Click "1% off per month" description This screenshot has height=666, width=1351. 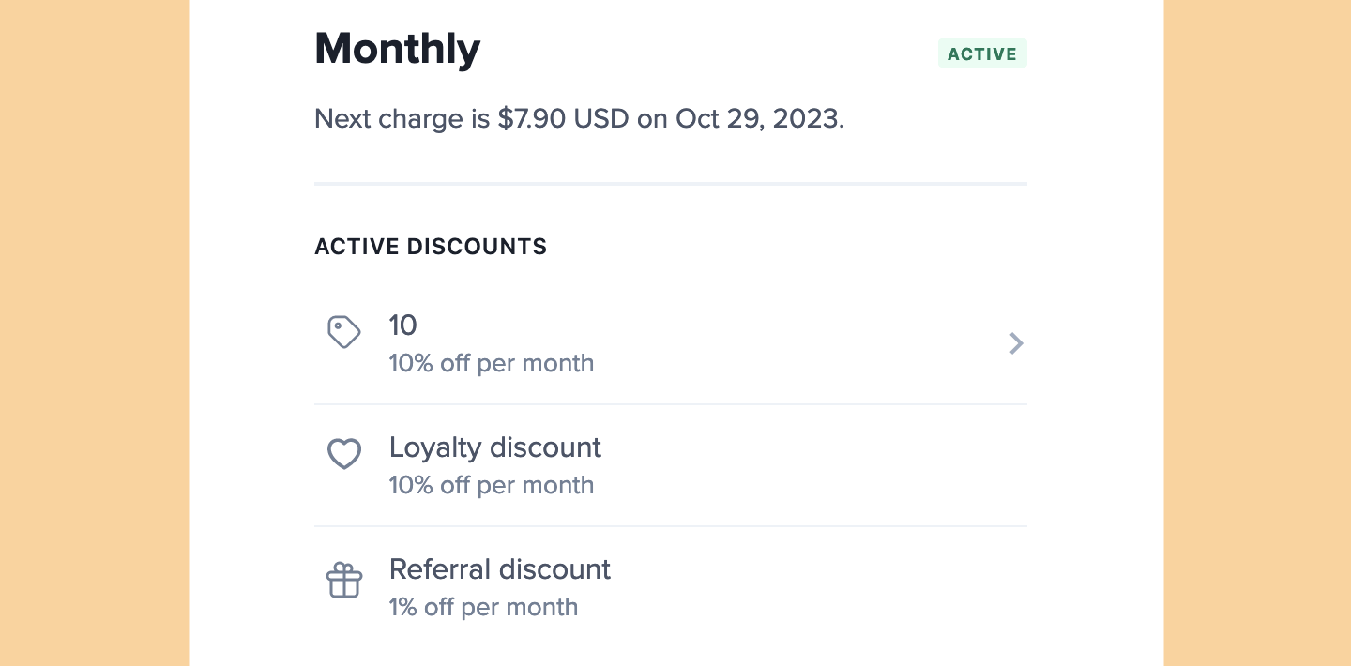[x=483, y=607]
